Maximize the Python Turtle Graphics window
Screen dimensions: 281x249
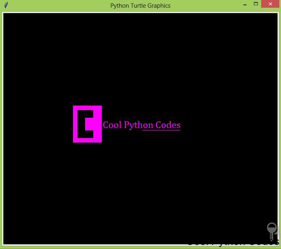[x=256, y=4]
